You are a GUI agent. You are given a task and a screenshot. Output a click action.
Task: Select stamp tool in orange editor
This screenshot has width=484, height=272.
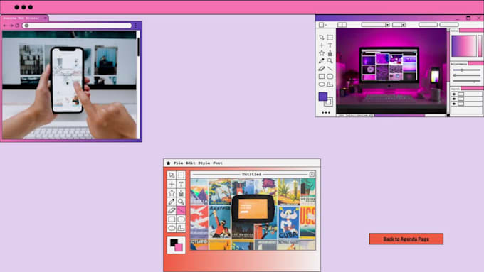click(x=181, y=193)
